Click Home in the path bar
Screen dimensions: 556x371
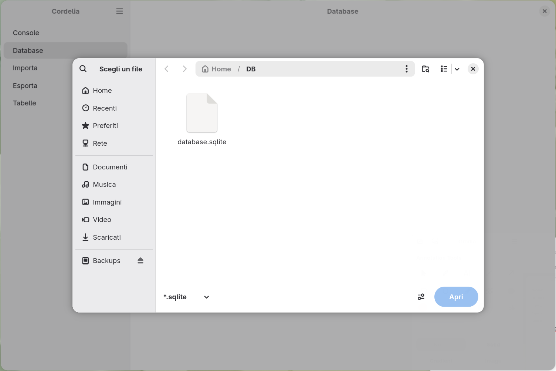coord(216,69)
